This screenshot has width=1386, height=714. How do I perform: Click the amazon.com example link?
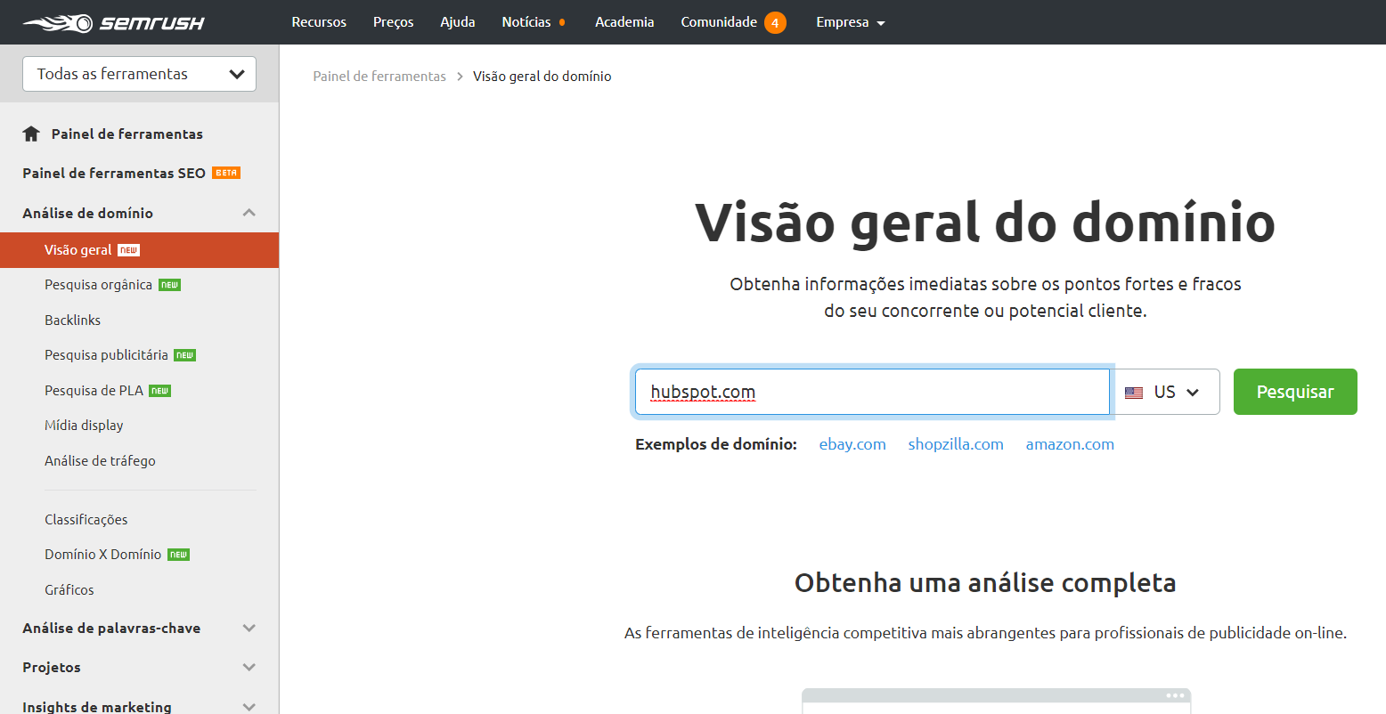1070,444
